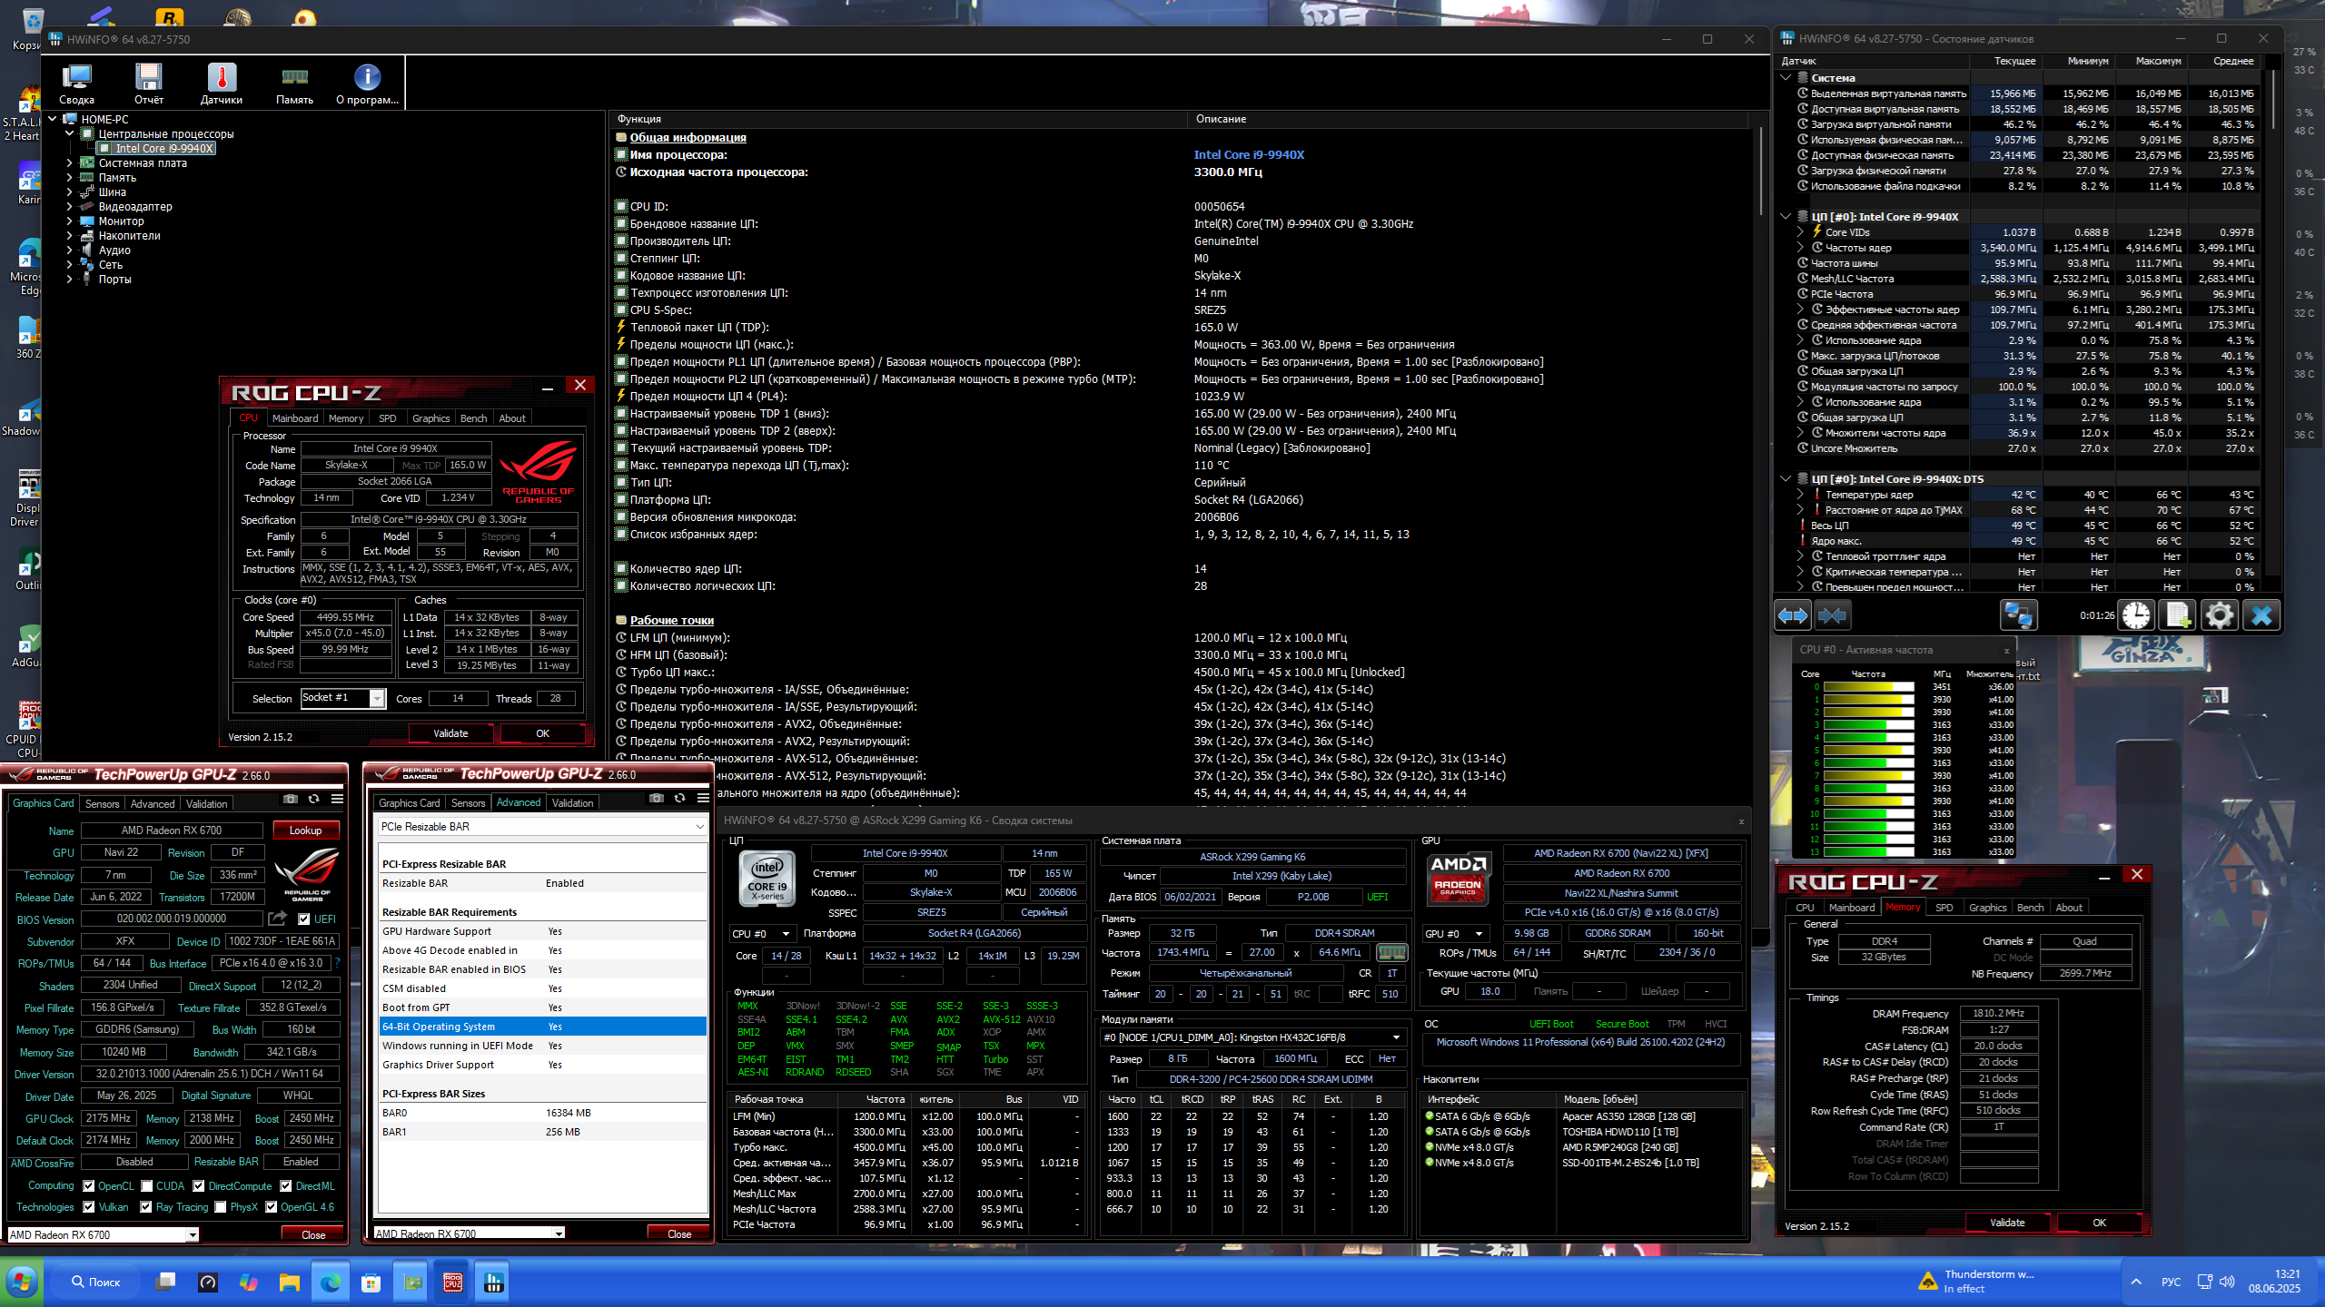This screenshot has height=1307, width=2325.
Task: Reset the sensor clock timer icon
Action: tap(2136, 615)
